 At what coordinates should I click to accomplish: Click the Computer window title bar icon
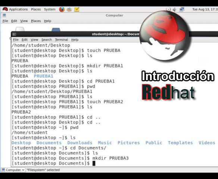click(4, 15)
